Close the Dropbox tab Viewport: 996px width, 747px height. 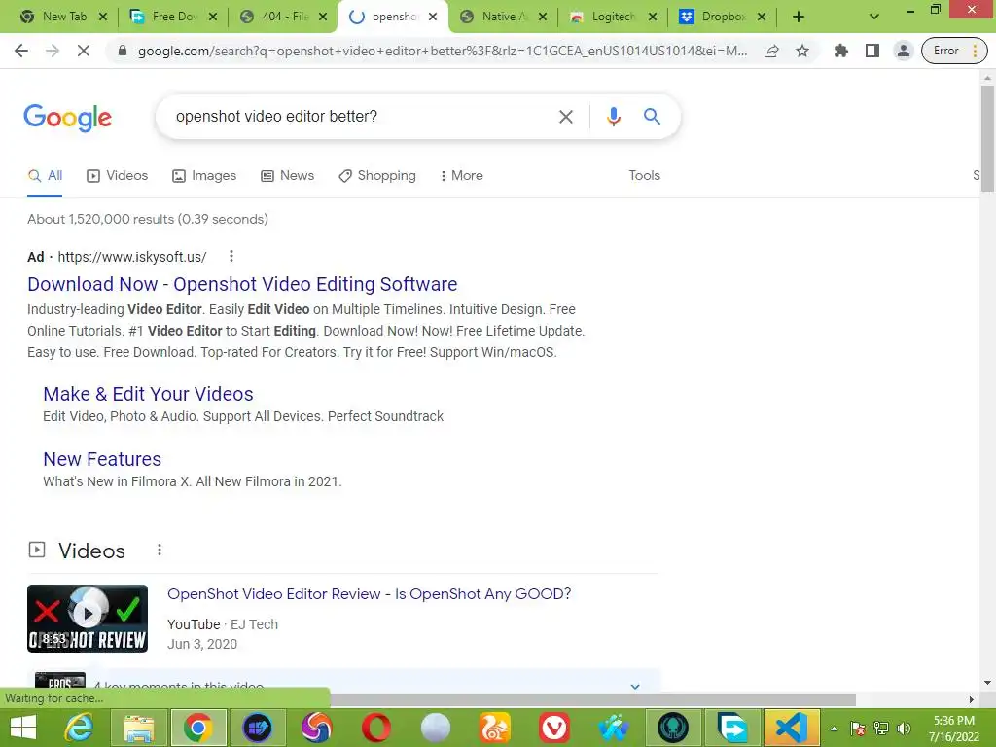(x=762, y=17)
